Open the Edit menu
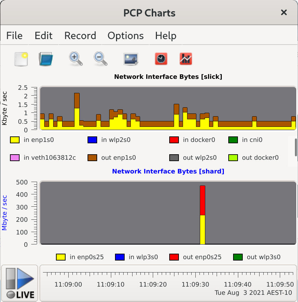298x302 pixels. [44, 36]
